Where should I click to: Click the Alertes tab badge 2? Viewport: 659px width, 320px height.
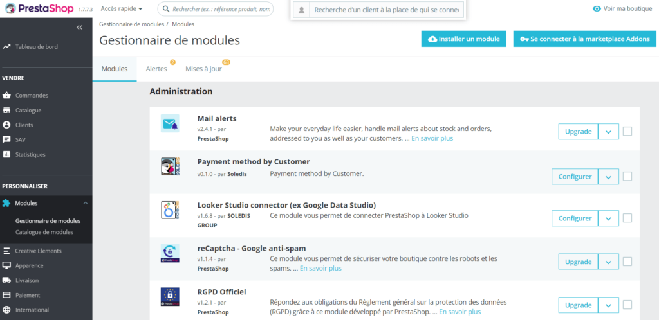(172, 62)
